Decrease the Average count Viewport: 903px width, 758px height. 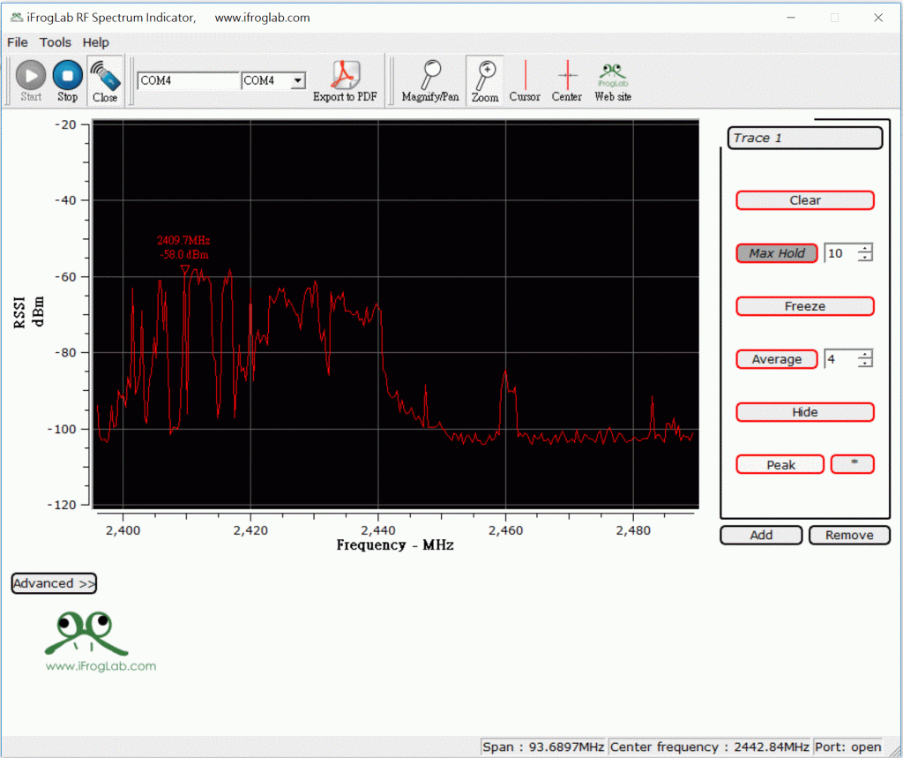865,364
